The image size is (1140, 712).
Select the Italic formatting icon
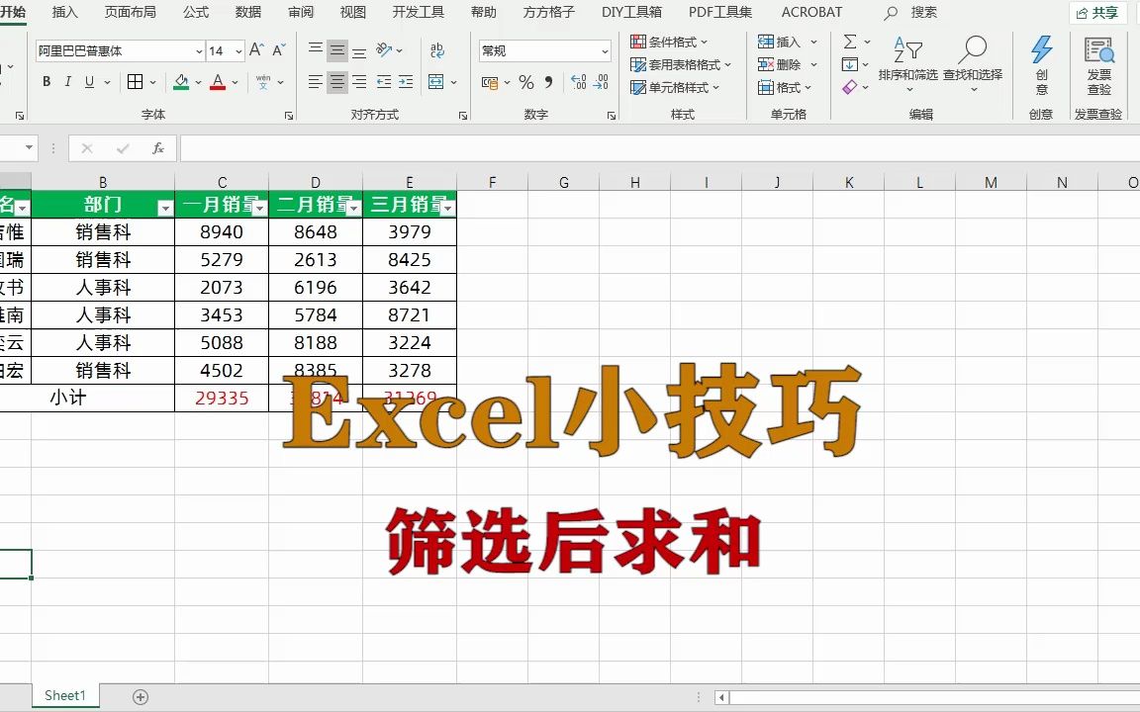(x=68, y=82)
